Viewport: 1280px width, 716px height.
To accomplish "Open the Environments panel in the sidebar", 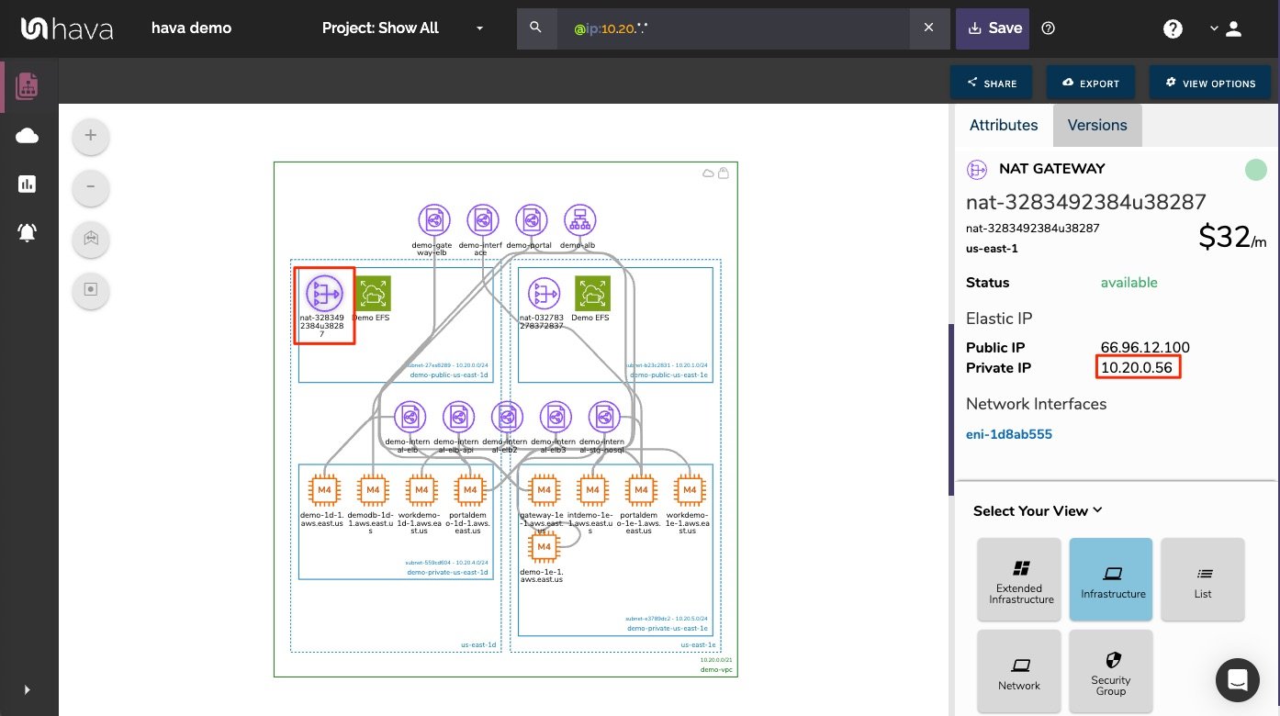I will pyautogui.click(x=28, y=84).
